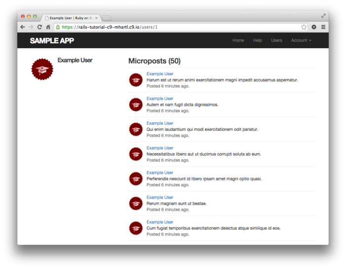Viewport: 346px width, 269px height.
Task: Click the browser back arrow
Action: click(23, 27)
